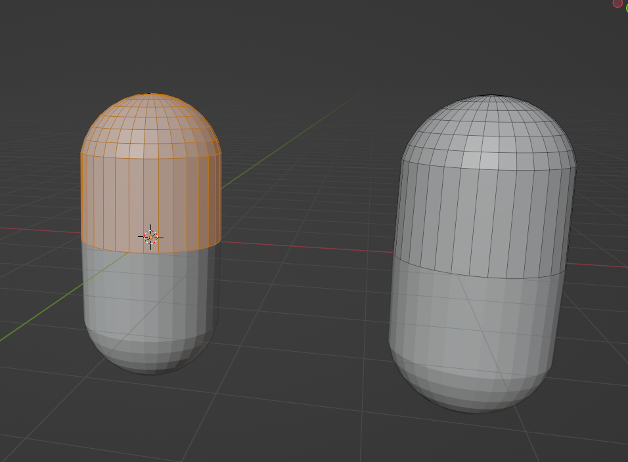
Task: Select the top pole vertex of the right capsule
Action: (x=491, y=98)
